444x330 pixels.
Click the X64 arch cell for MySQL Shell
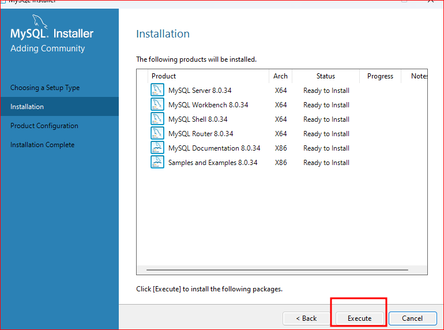click(281, 119)
